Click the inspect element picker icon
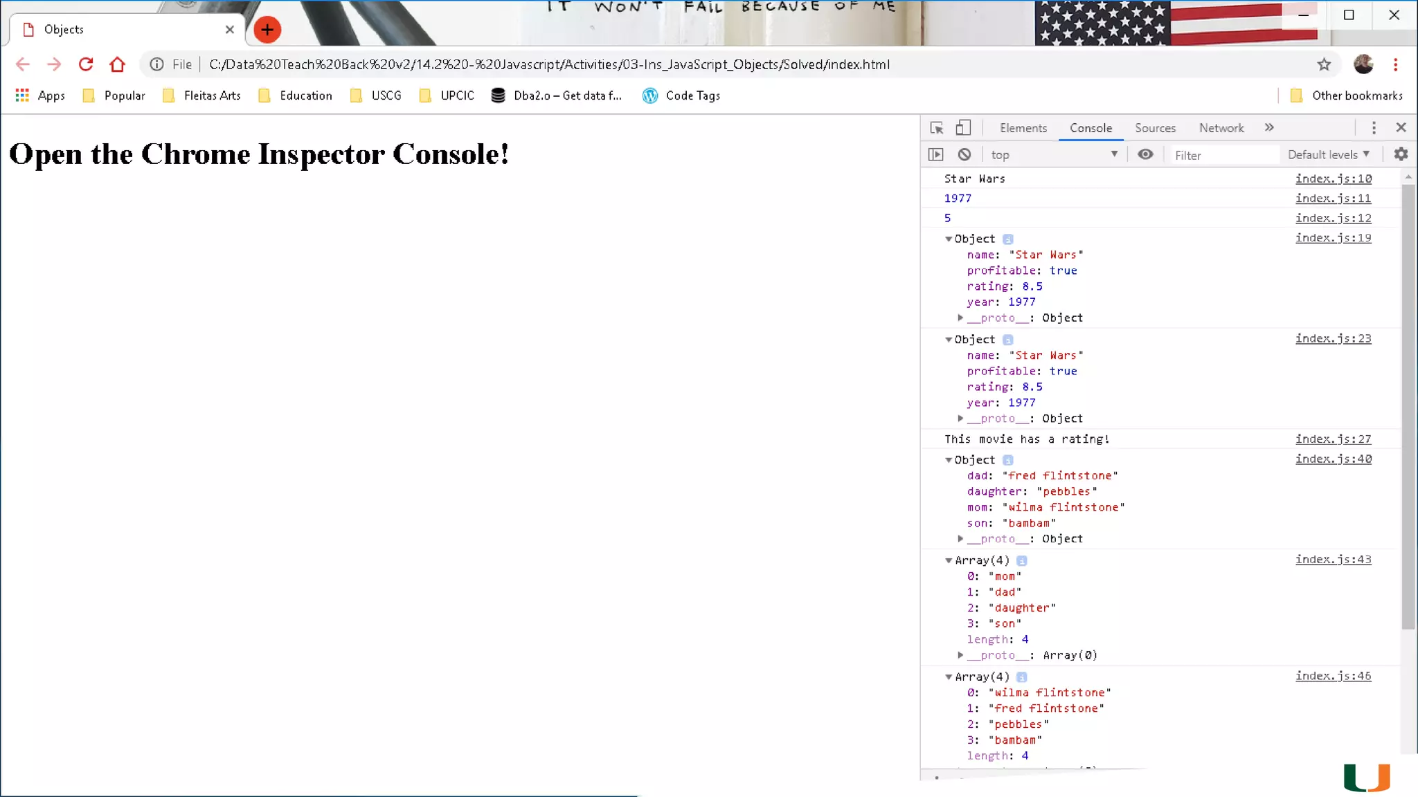1418x797 pixels. point(937,128)
